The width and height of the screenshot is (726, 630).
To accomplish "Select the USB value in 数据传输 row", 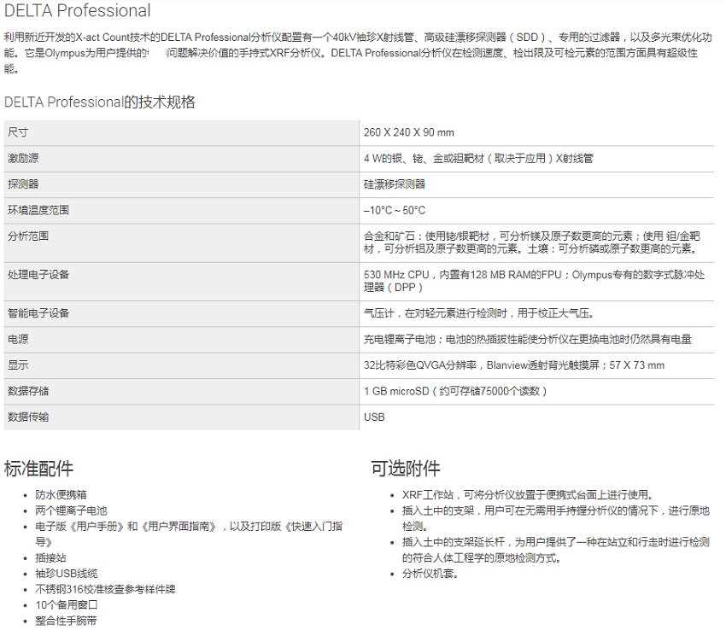I will point(374,417).
